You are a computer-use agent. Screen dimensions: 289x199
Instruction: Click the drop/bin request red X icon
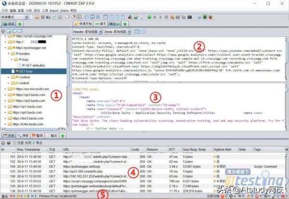(172, 17)
